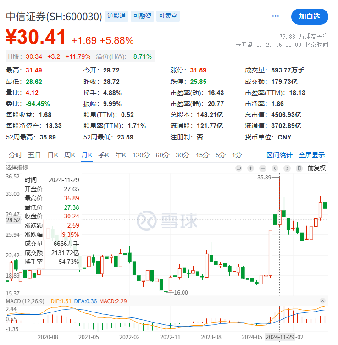Select the 月K monthly chart tab

point(87,155)
